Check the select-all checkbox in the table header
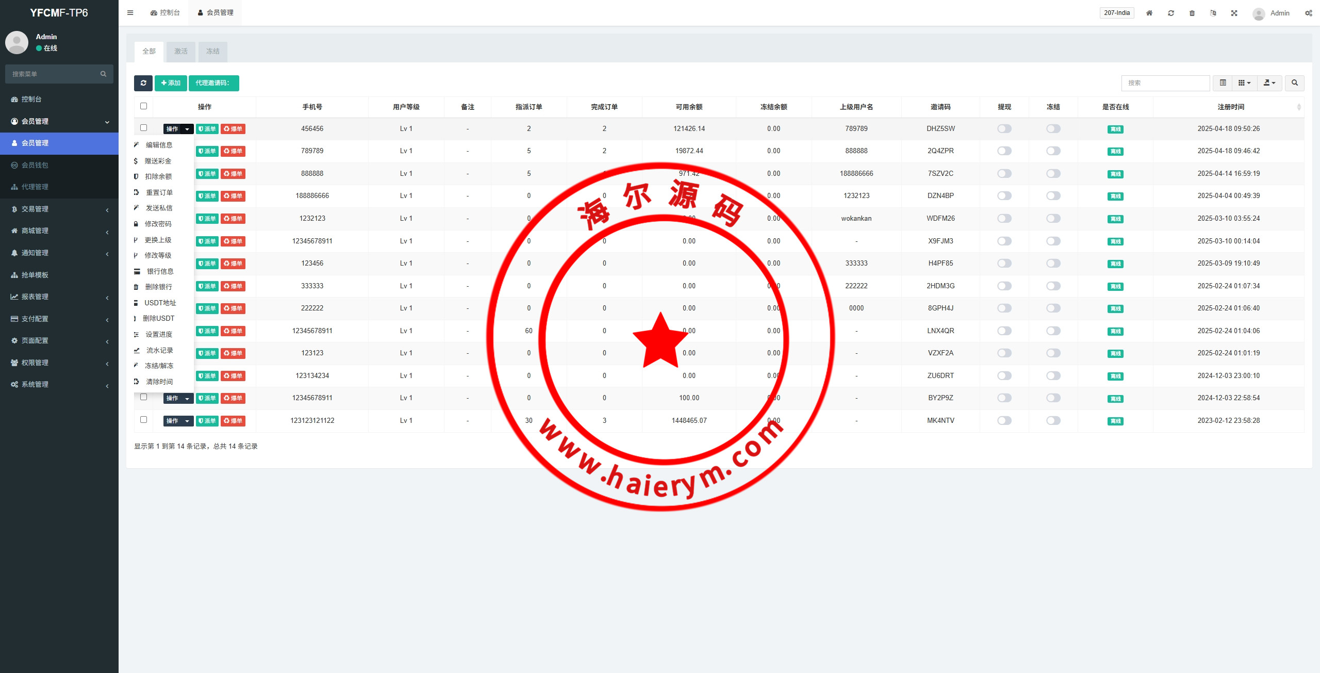Image resolution: width=1320 pixels, height=673 pixels. 144,106
